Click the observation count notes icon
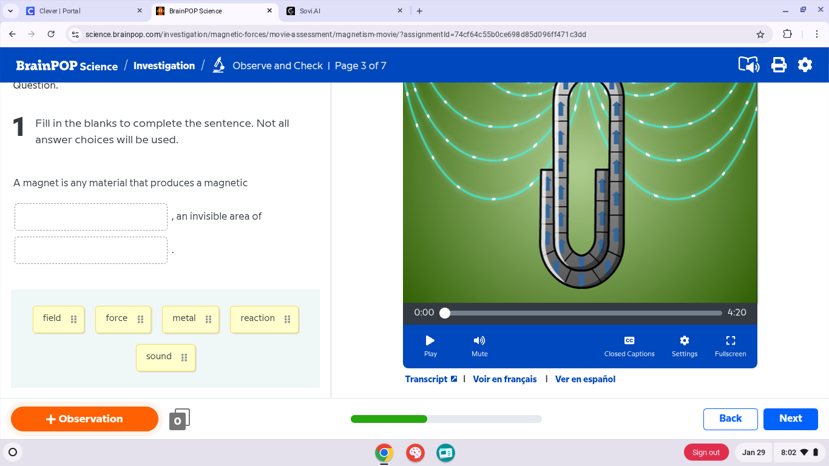 pyautogui.click(x=179, y=419)
